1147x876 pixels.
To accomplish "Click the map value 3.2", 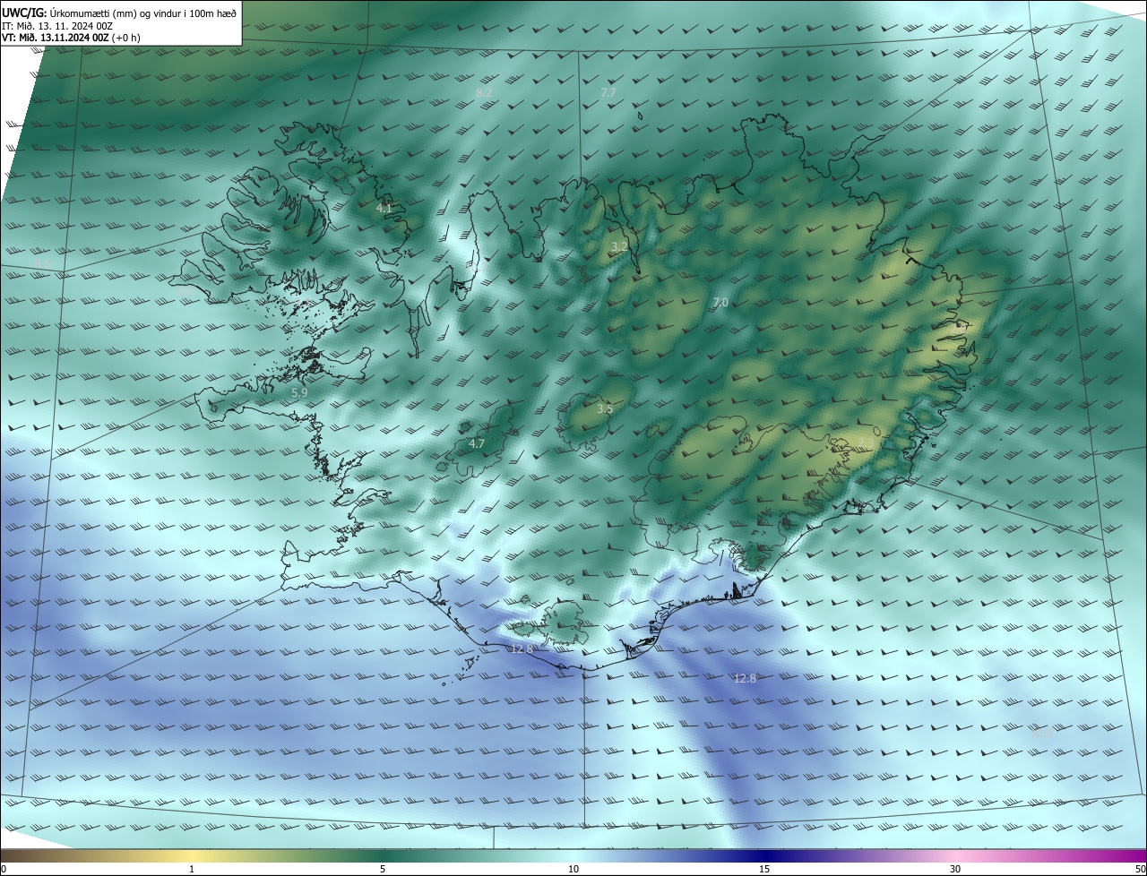I will (619, 245).
